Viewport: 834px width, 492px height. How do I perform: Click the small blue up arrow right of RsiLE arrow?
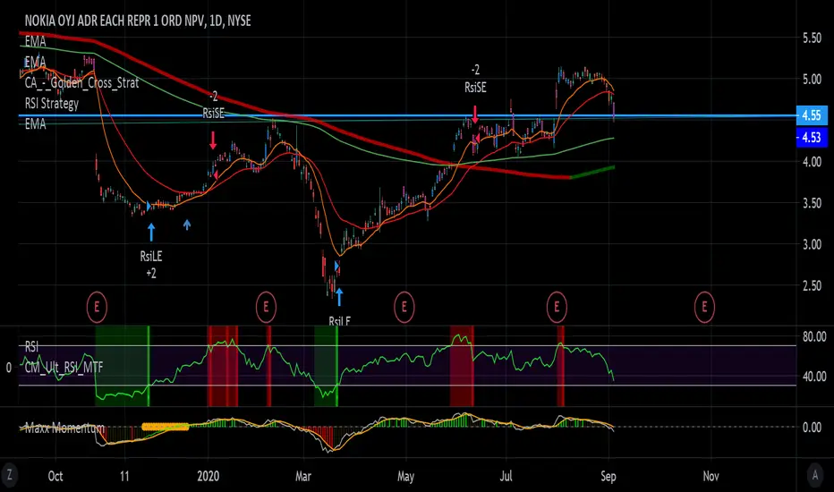[187, 225]
